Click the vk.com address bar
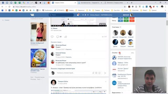The height and width of the screenshot is (94, 168). [x=69, y=7]
